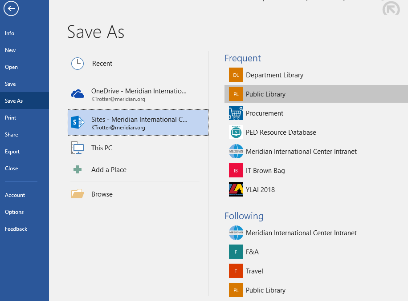Open Meridian International Center Intranet under Following
Screen dimensions: 408x301
point(301,233)
